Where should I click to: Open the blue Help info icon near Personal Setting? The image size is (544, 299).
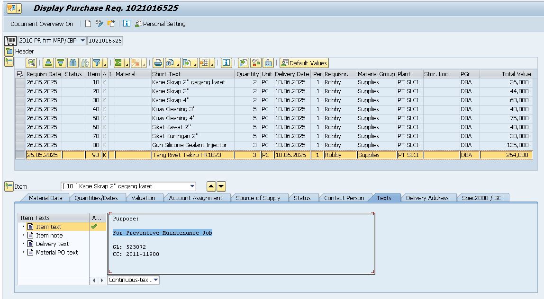[127, 24]
